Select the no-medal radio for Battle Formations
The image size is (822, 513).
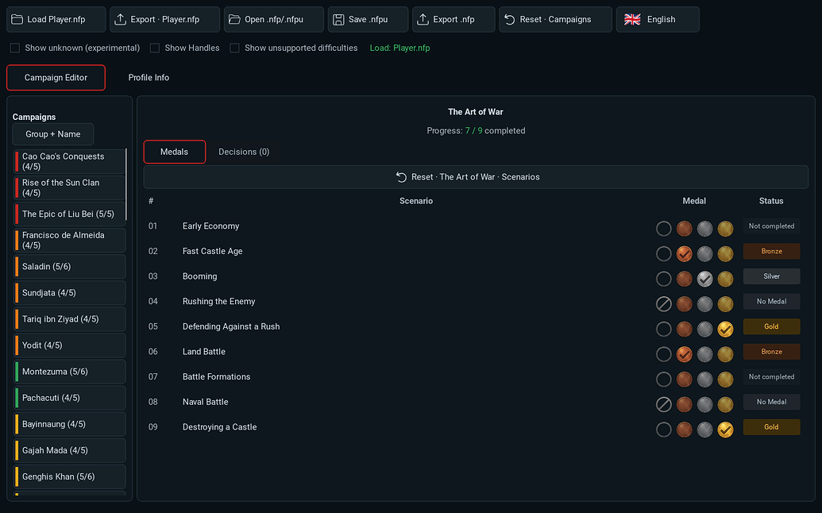point(664,380)
